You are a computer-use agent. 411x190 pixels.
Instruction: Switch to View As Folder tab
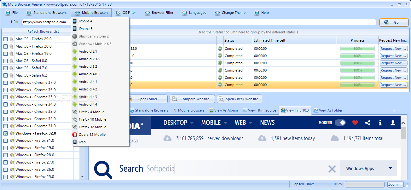click(328, 110)
